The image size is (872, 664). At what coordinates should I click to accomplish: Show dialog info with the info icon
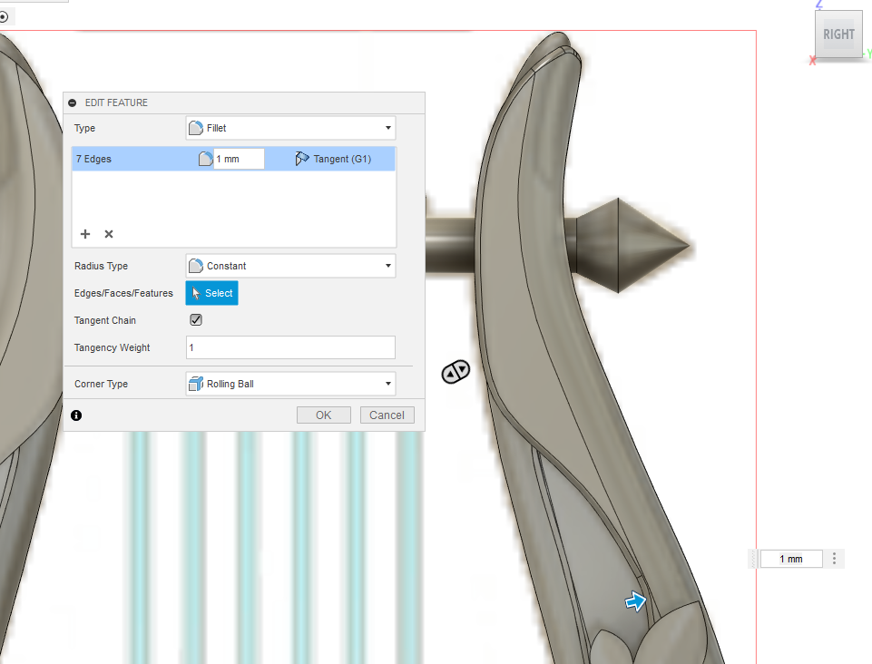[x=76, y=415]
